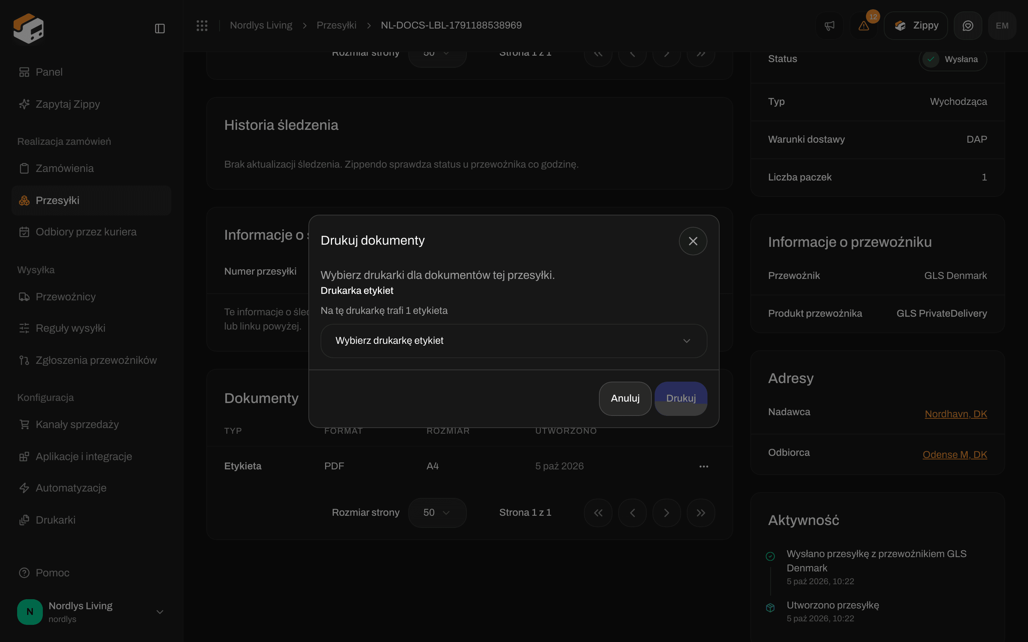Expand Nordlys Living account switcher chevron

click(x=160, y=612)
